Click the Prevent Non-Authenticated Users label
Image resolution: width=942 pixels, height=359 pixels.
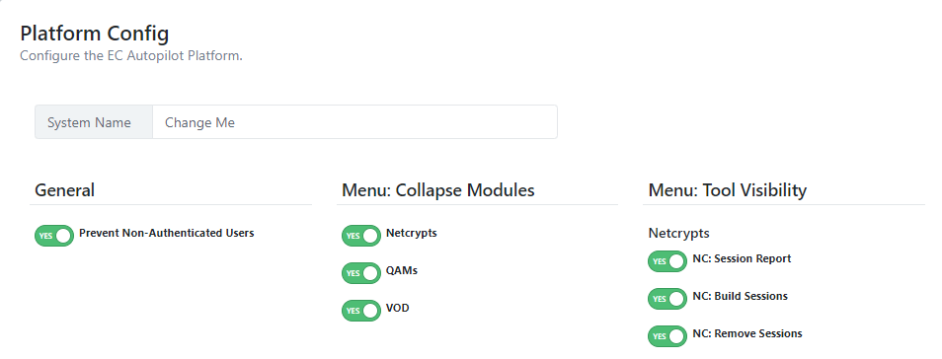[x=167, y=233]
